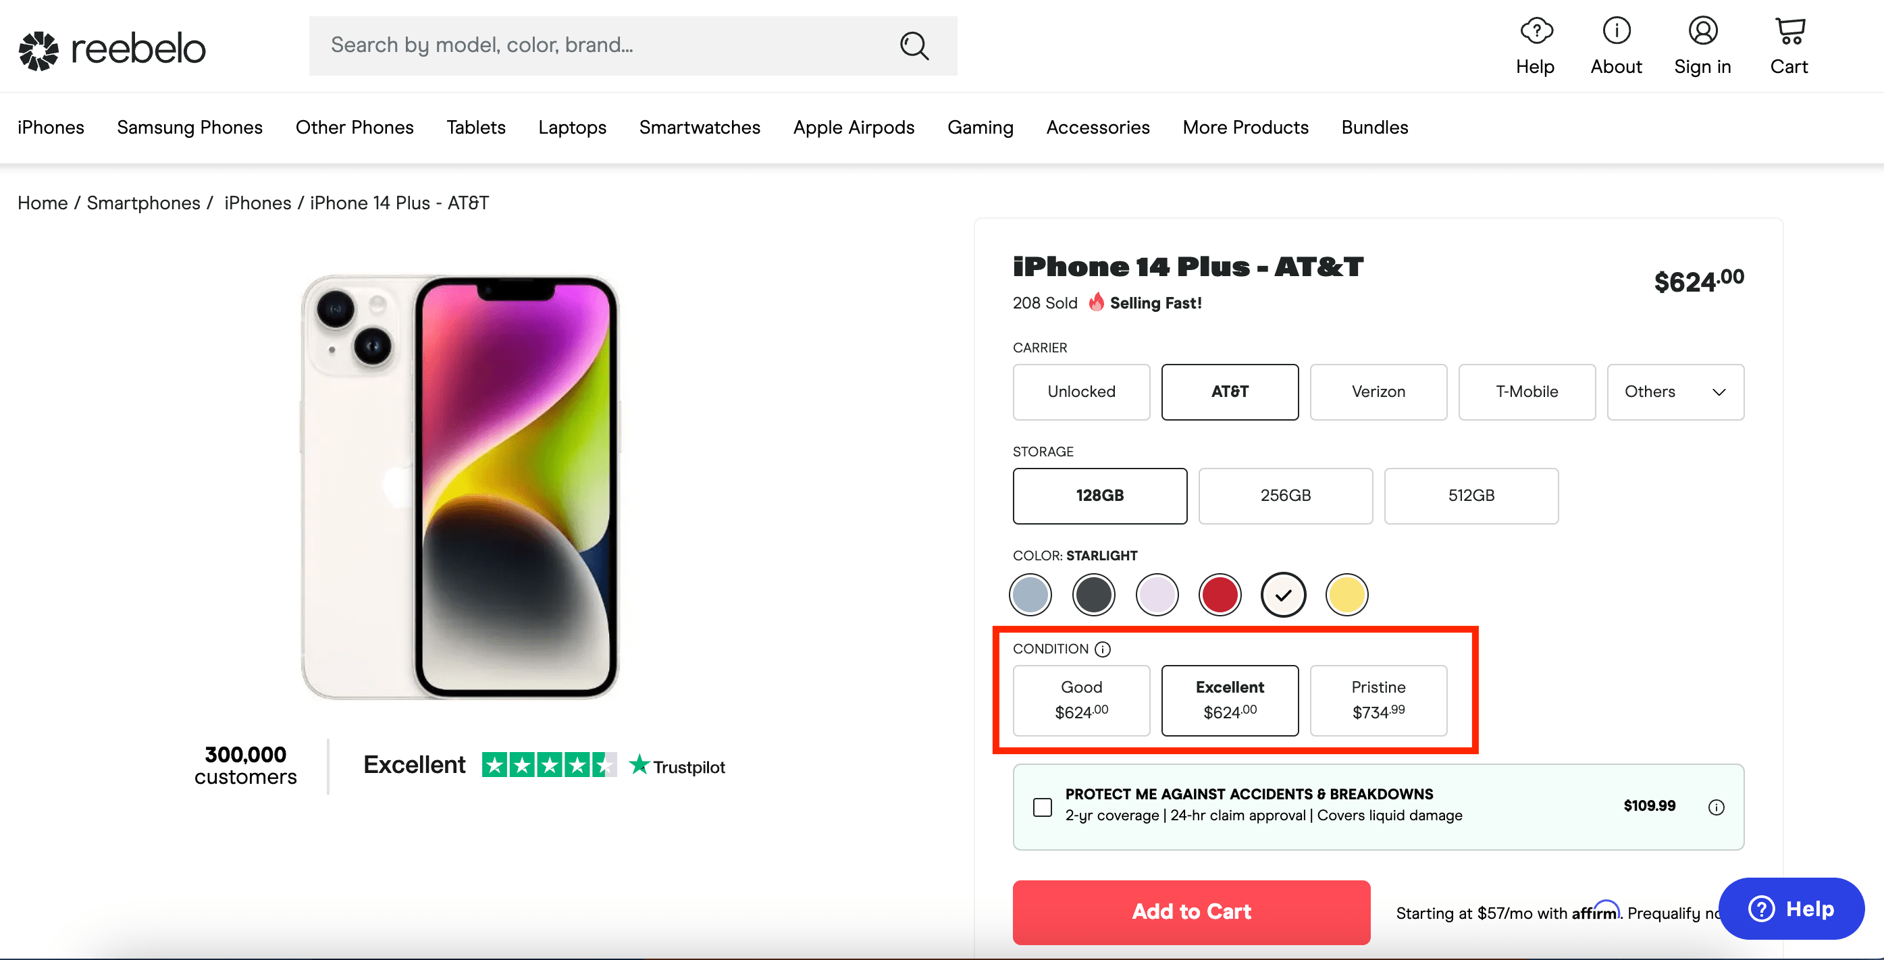Screen dimensions: 1884x960
Task: Choose the Pristine condition option
Action: pos(1378,699)
